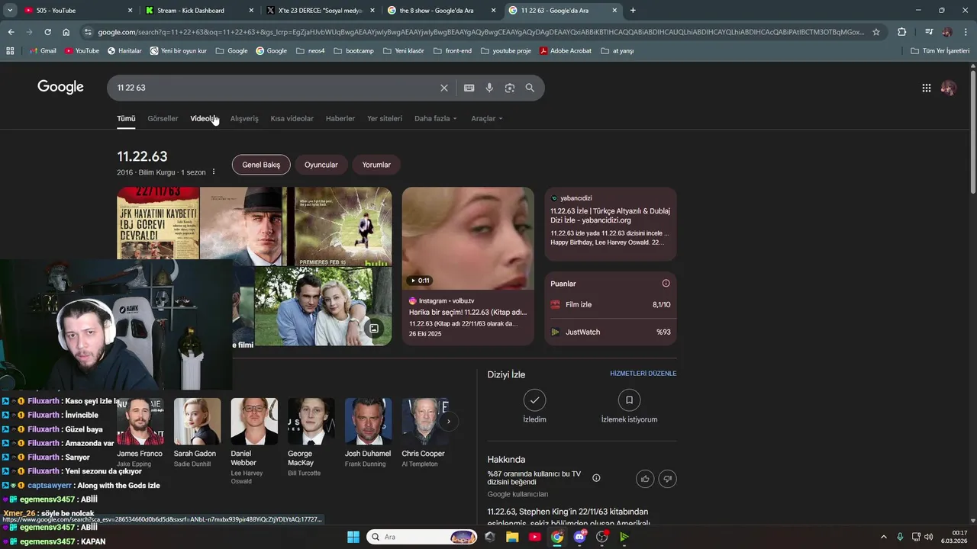Like the Hakkında description with thumbs up

point(645,478)
